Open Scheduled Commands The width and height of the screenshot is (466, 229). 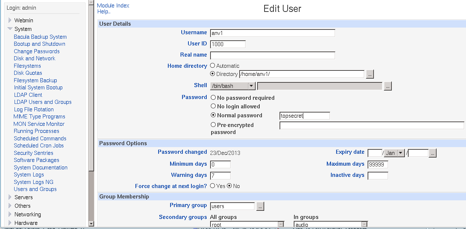40,139
